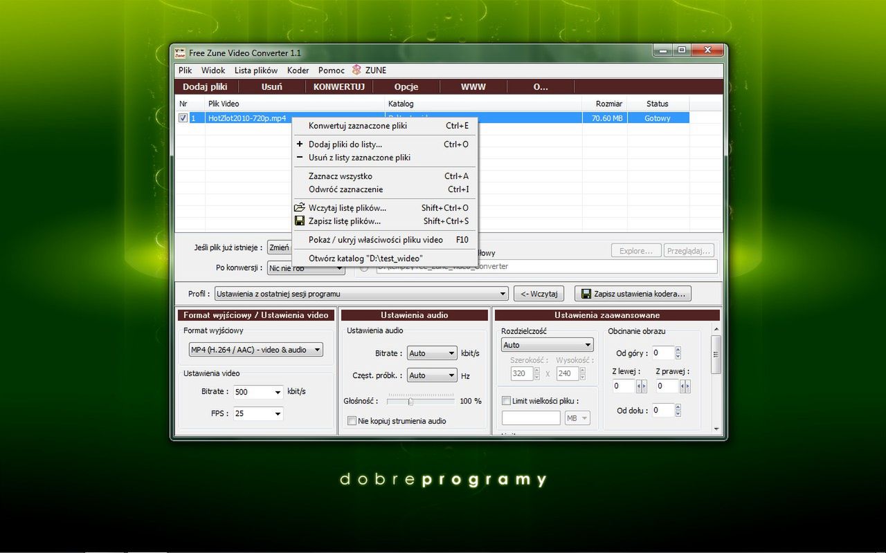Click the Od góry value field
The width and height of the screenshot is (886, 553).
(662, 353)
